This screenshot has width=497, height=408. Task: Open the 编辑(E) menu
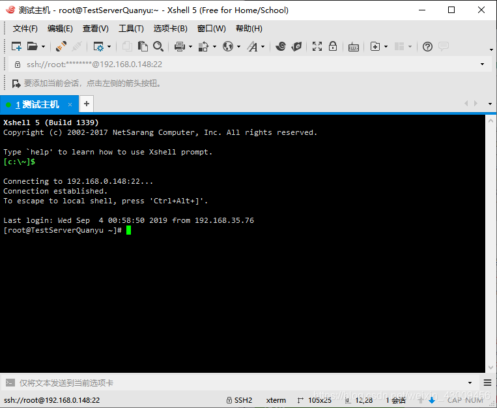[60, 29]
